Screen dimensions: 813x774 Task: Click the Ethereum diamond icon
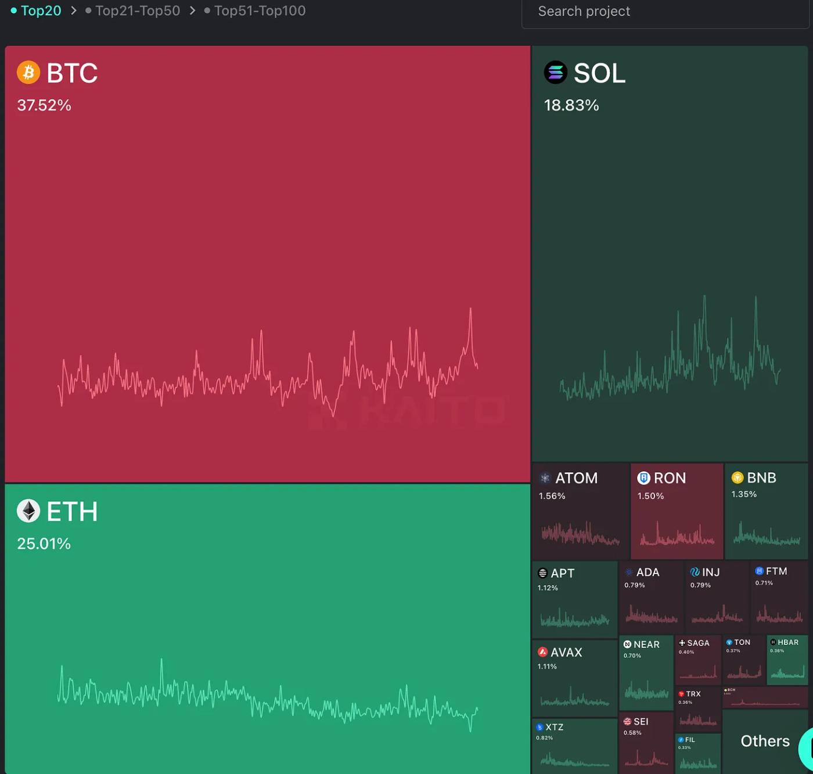coord(28,511)
